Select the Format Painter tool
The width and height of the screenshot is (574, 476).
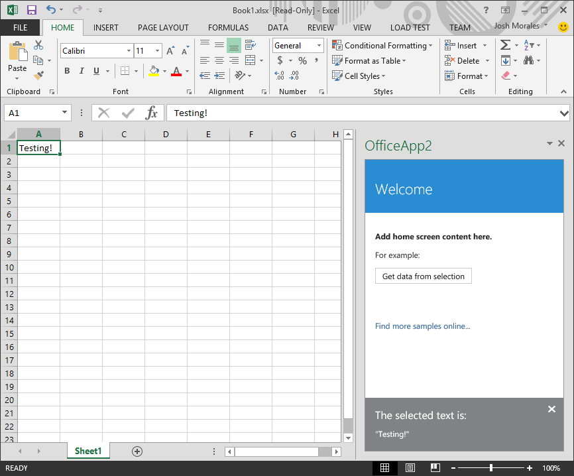(38, 75)
